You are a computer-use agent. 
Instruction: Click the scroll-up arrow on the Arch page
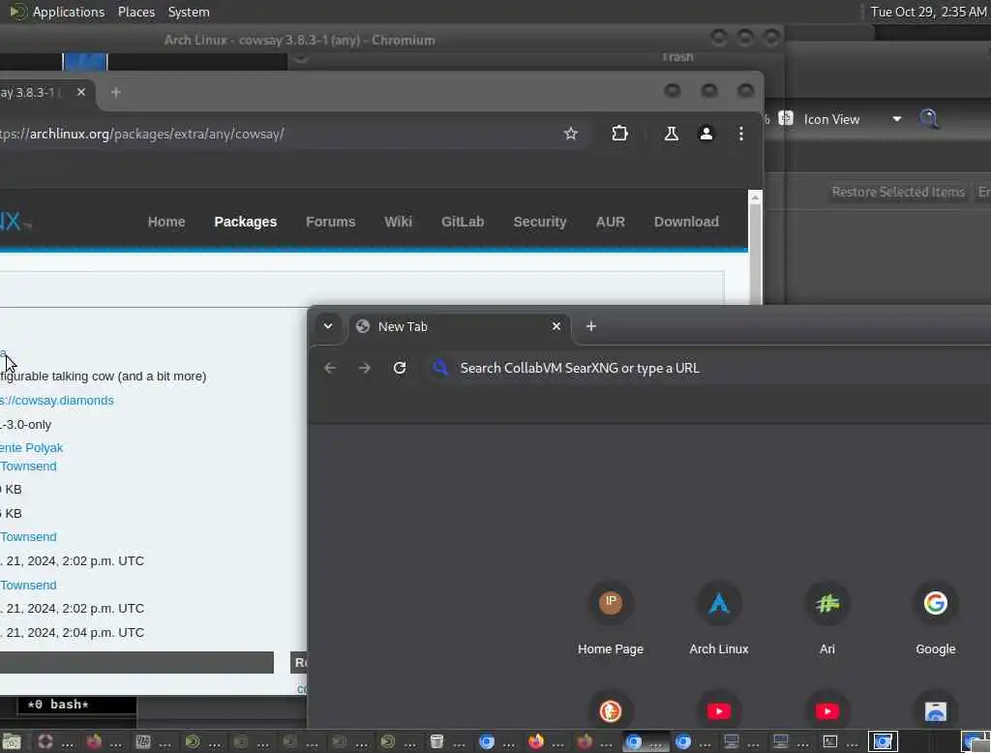(755, 197)
